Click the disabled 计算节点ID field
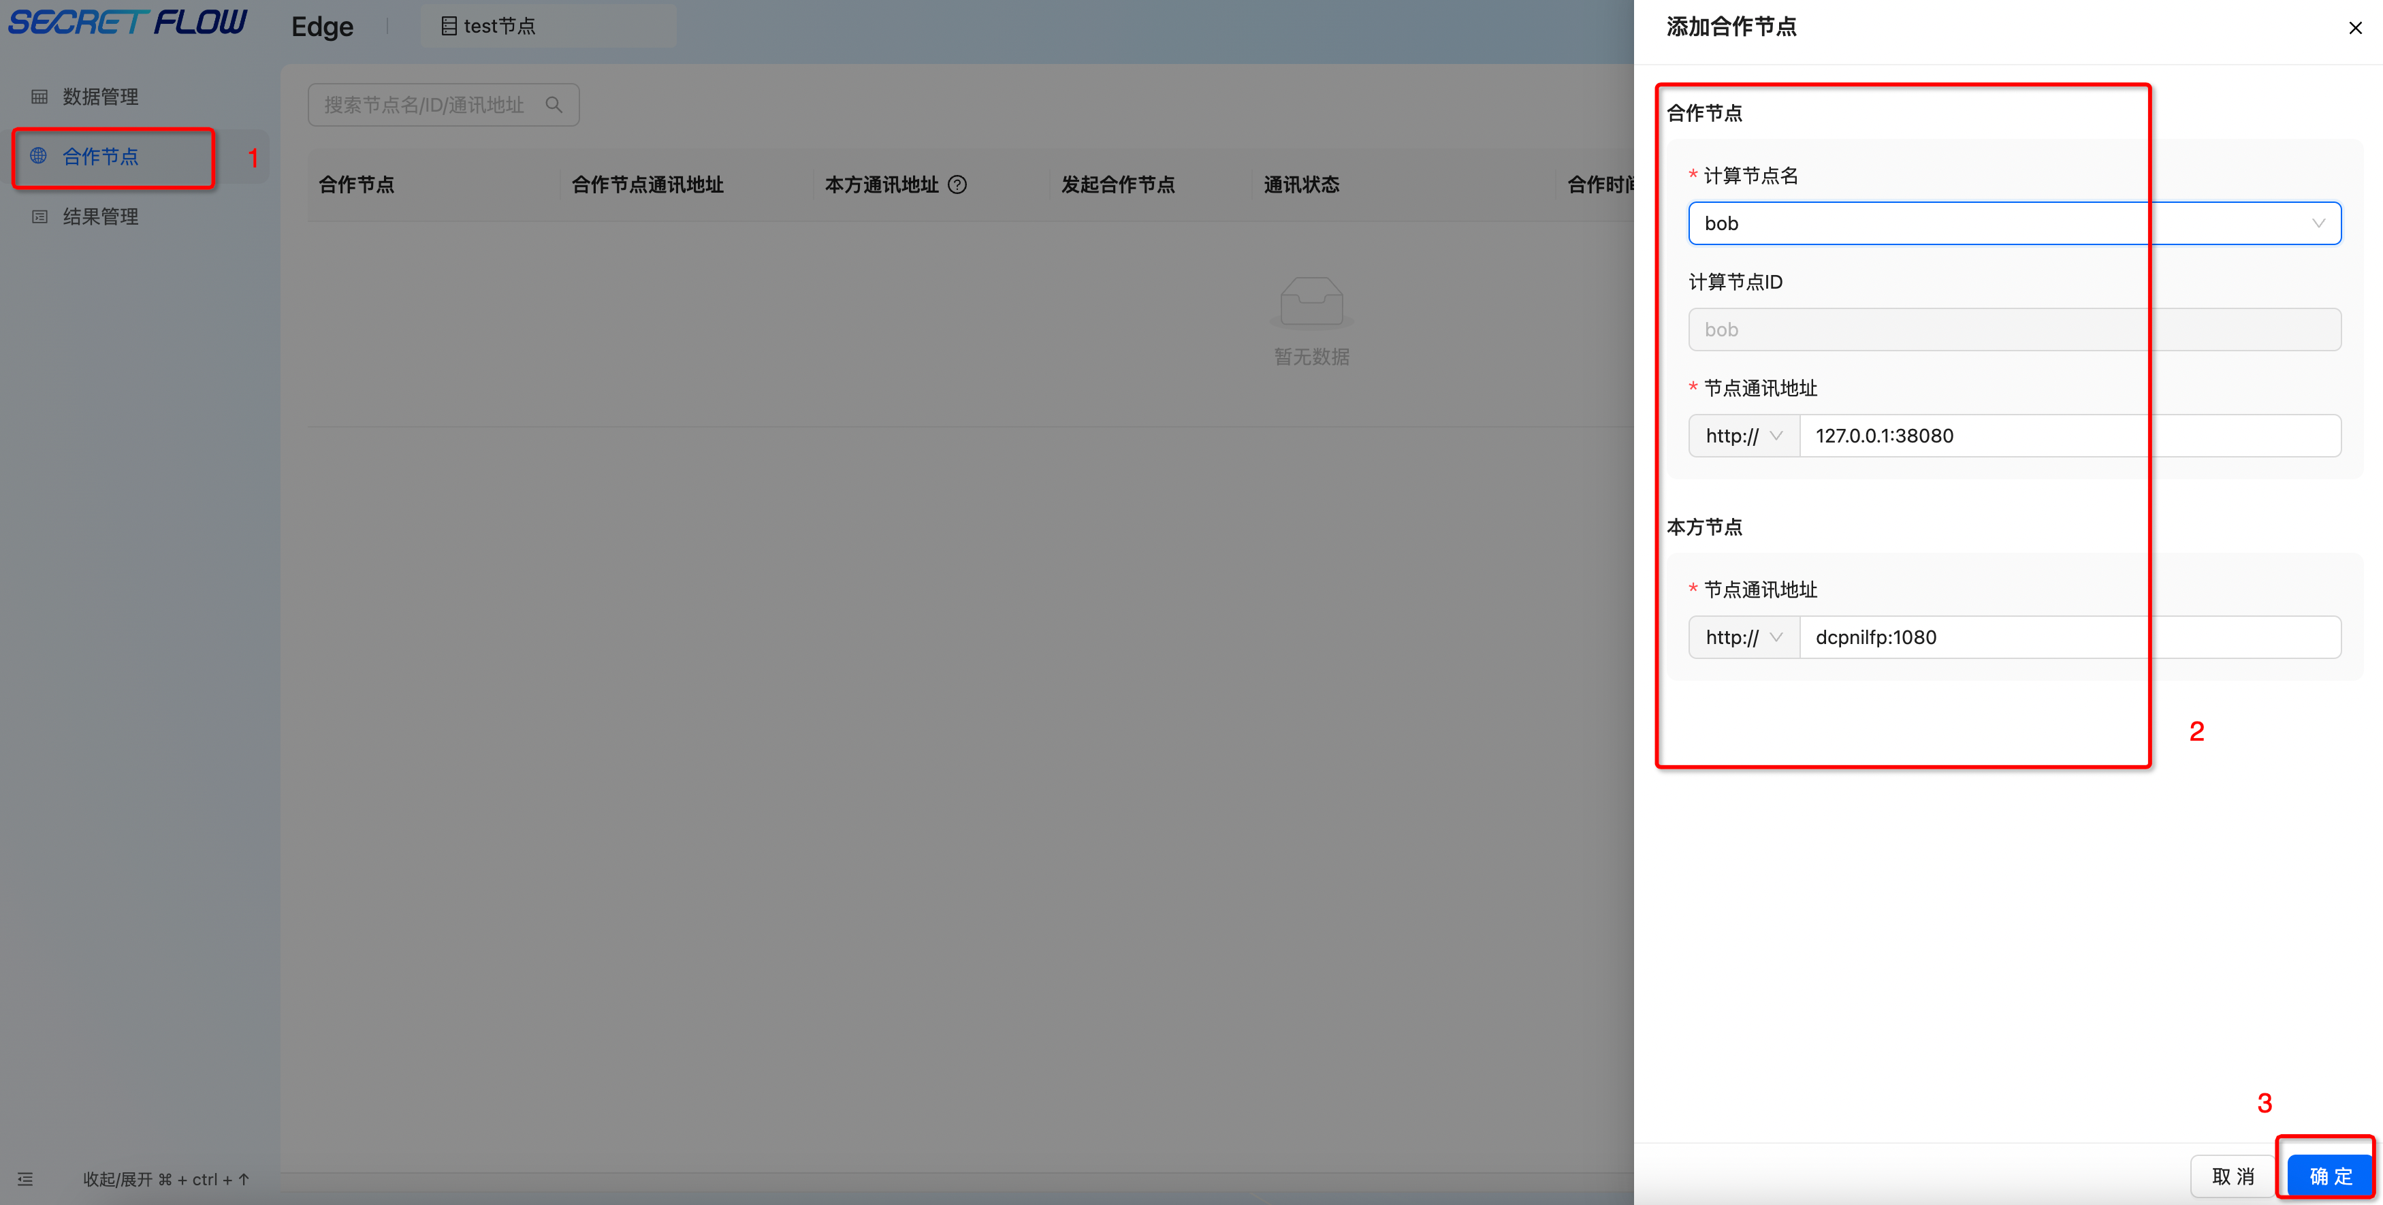The width and height of the screenshot is (2383, 1205). (x=2014, y=330)
